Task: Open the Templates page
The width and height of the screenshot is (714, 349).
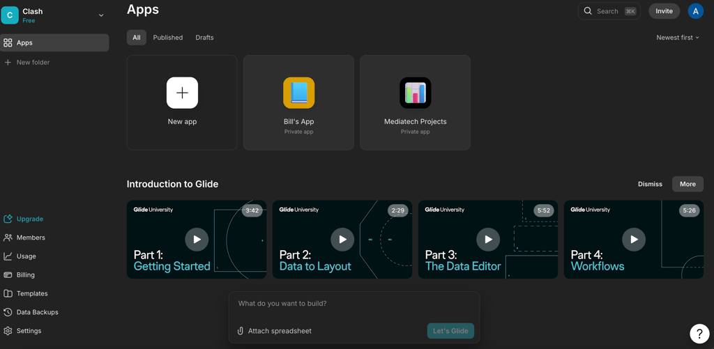Action: pos(32,293)
